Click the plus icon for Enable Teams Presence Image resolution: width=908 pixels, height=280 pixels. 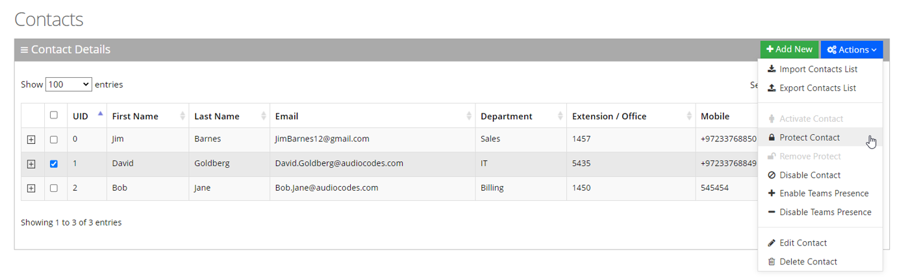[x=772, y=193]
